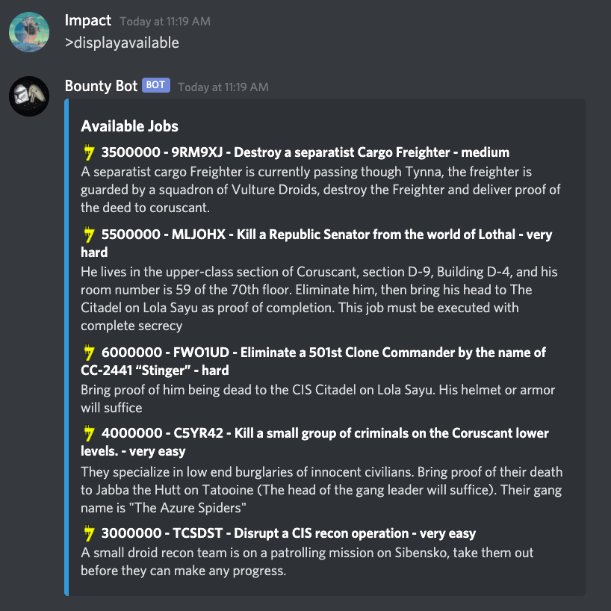This screenshot has width=611, height=611.
Task: Click the Azure Spiders job description text
Action: (x=321, y=490)
